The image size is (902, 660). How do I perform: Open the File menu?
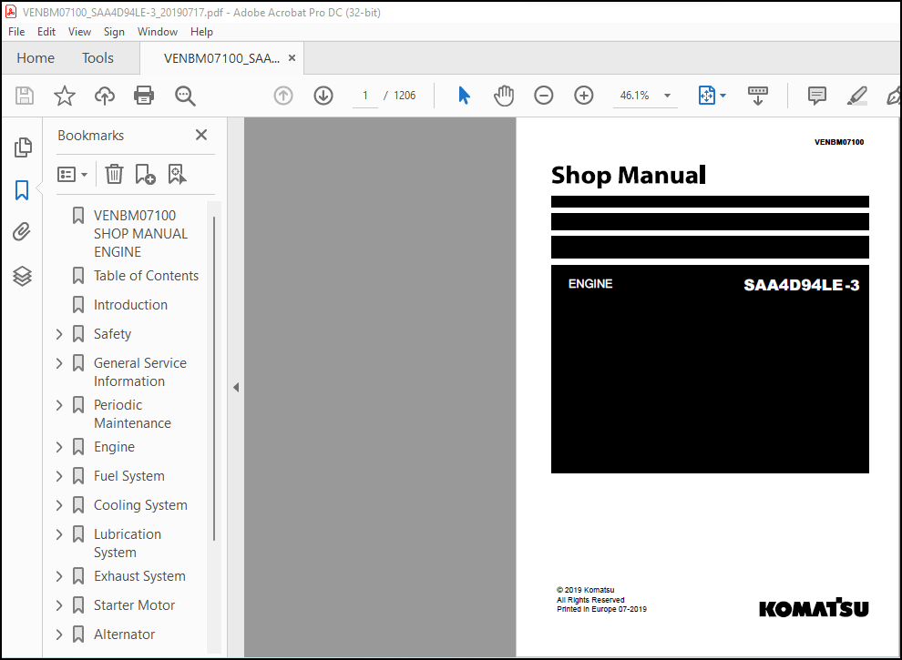(x=16, y=32)
